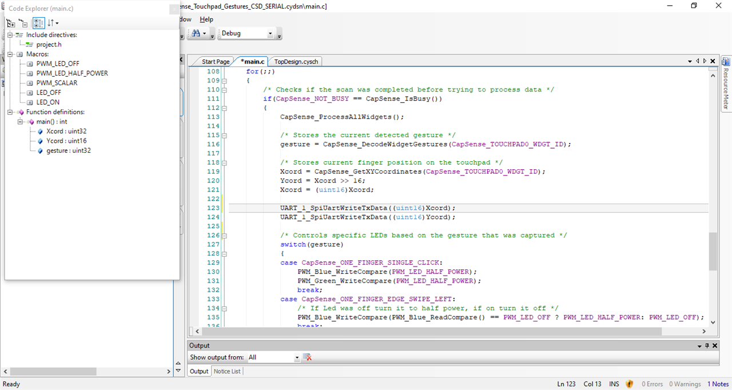Click the 0 Warnings status indicator
The image size is (732, 390).
tap(685, 384)
